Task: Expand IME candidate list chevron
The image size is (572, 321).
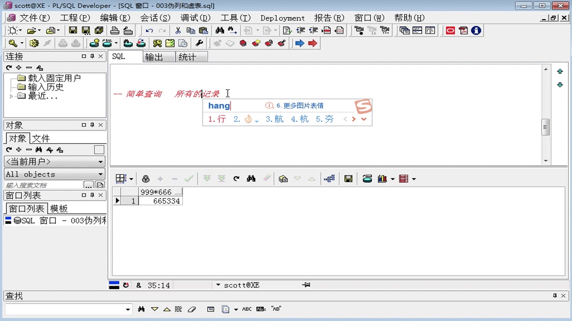Action: [364, 119]
